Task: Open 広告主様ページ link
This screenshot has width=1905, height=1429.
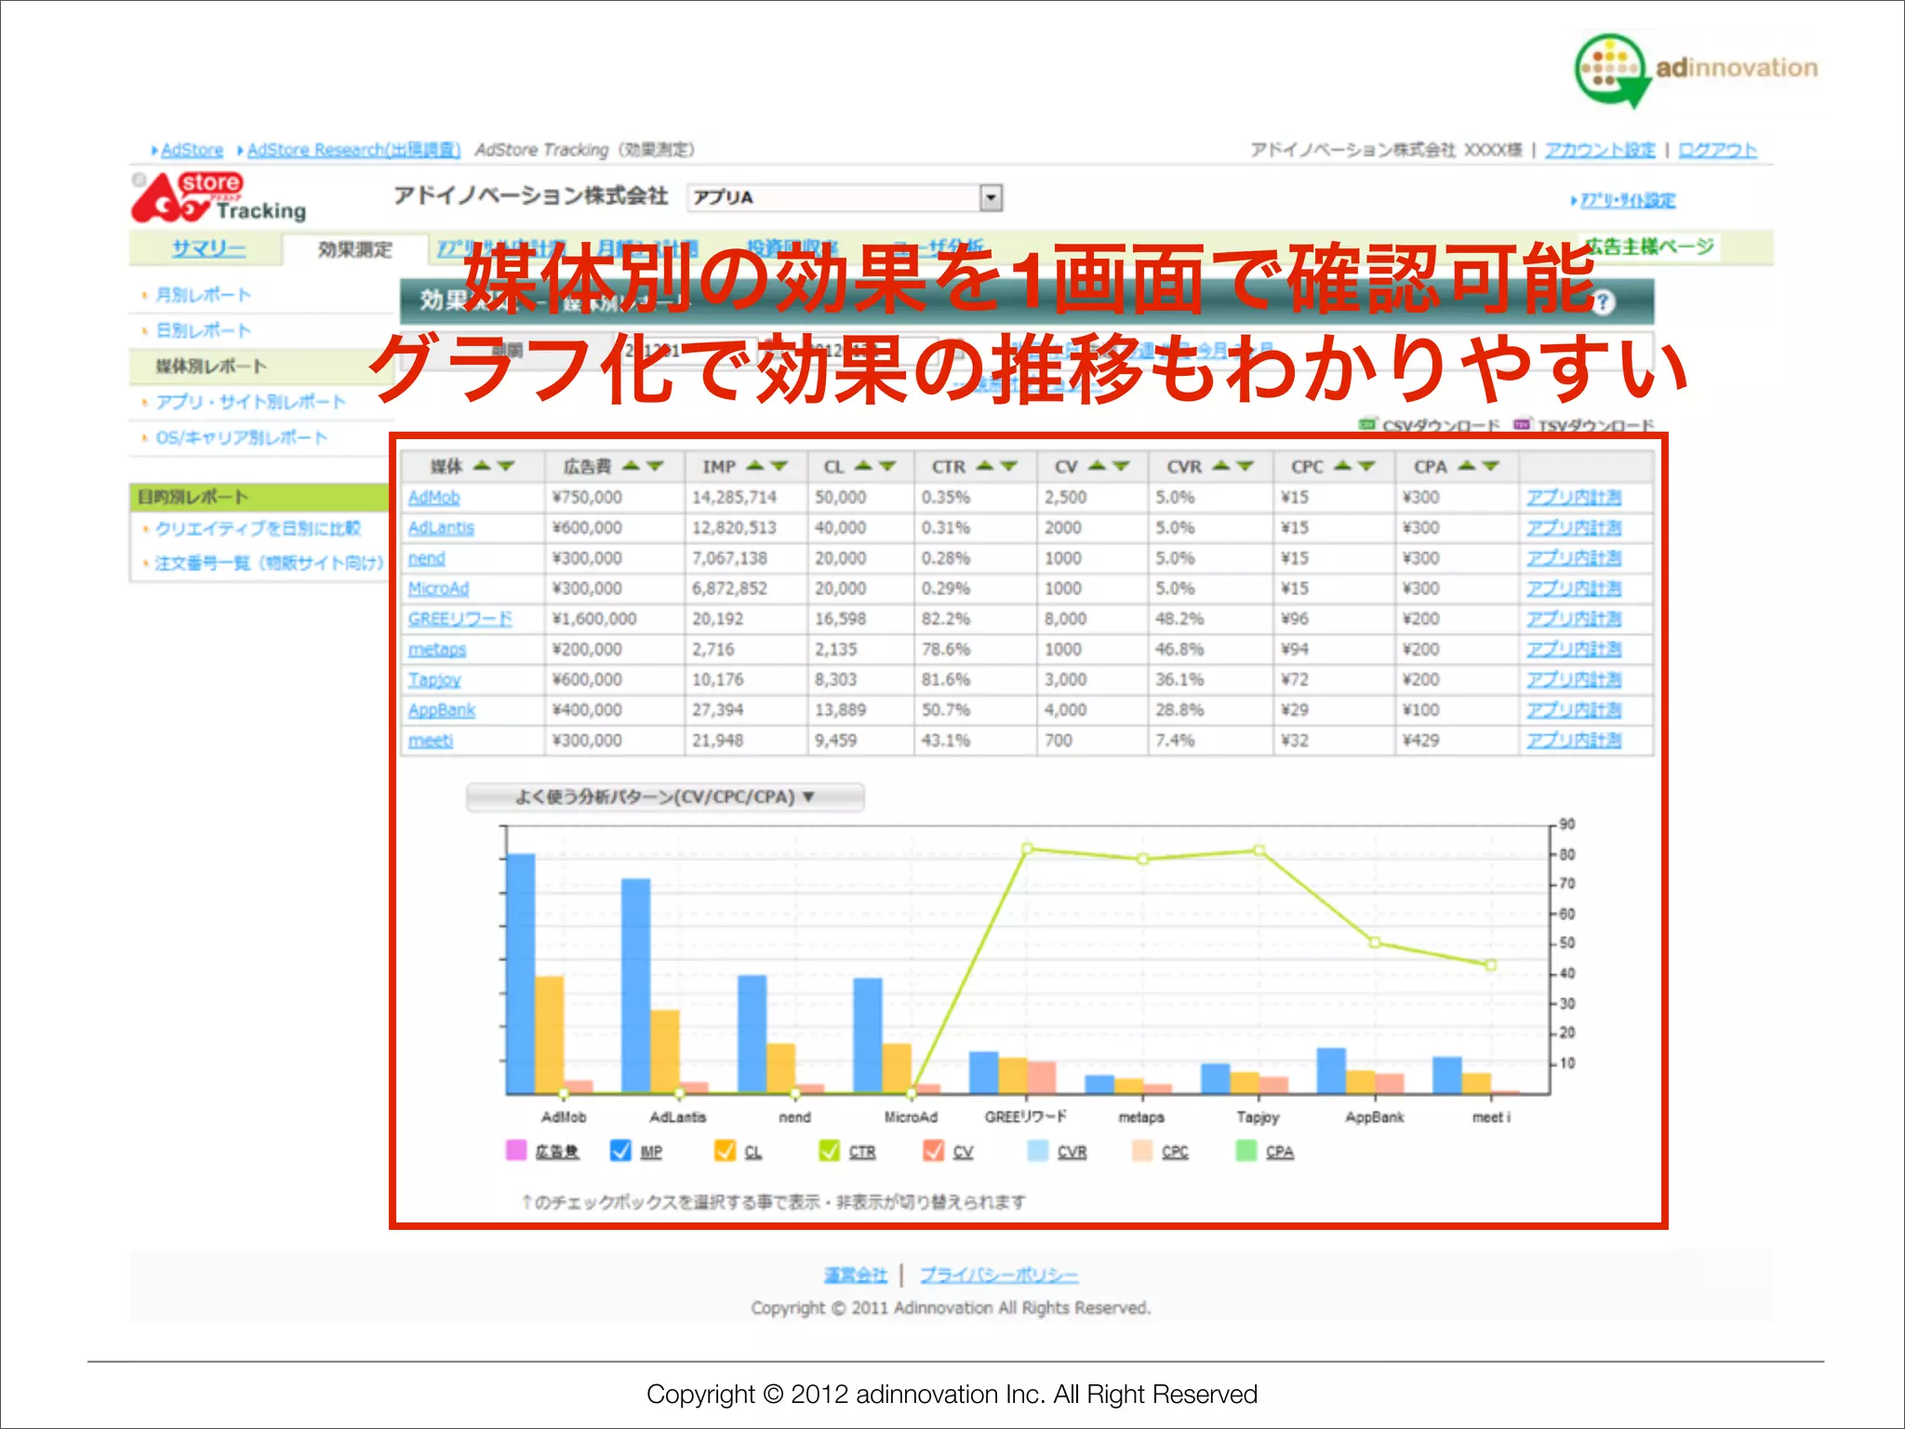Action: click(x=1650, y=247)
